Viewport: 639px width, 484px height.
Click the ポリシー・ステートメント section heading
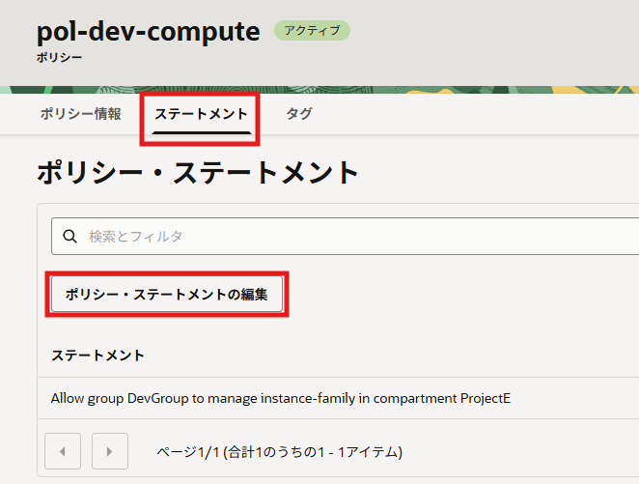click(x=198, y=173)
